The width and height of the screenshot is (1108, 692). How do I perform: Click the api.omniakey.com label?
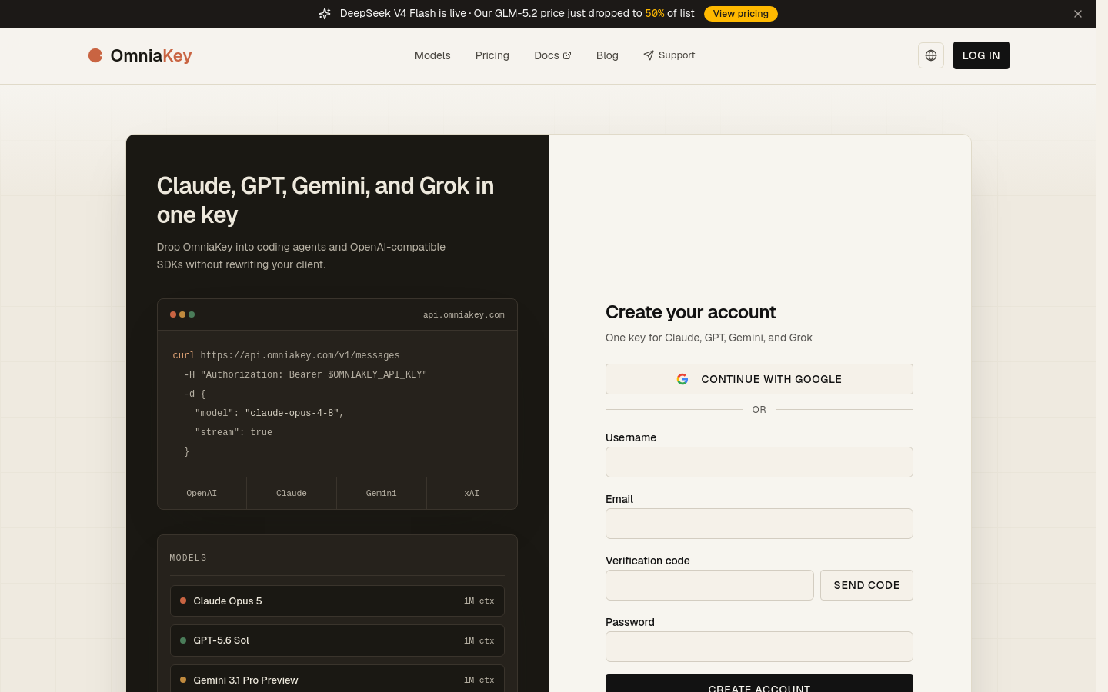[464, 314]
